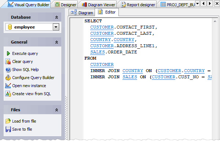Click the Show SQL Help question icon
The height and width of the screenshot is (142, 220).
(8, 70)
